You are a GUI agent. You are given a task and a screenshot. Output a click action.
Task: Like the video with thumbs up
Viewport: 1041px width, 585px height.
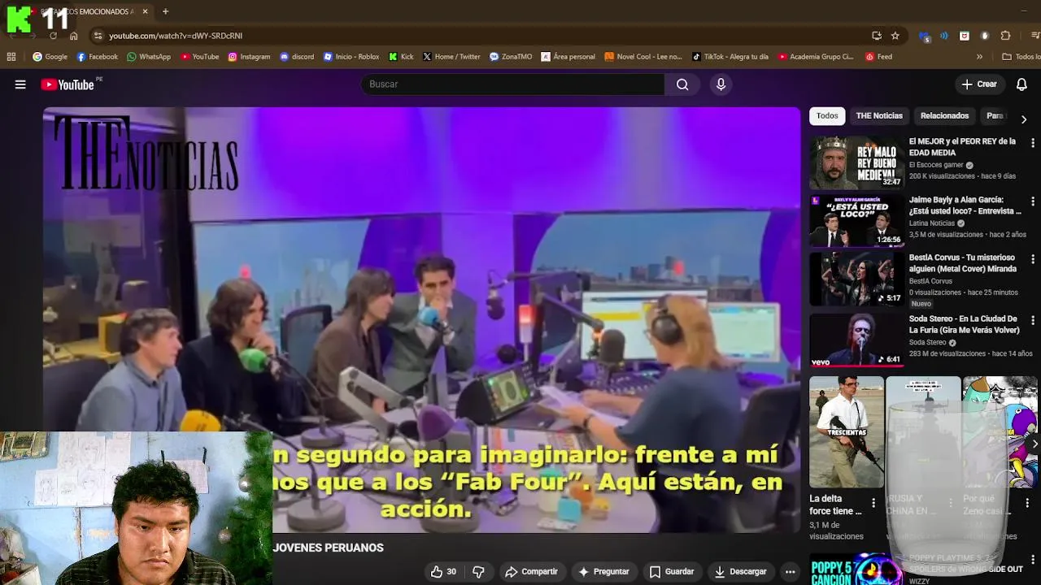coord(443,572)
